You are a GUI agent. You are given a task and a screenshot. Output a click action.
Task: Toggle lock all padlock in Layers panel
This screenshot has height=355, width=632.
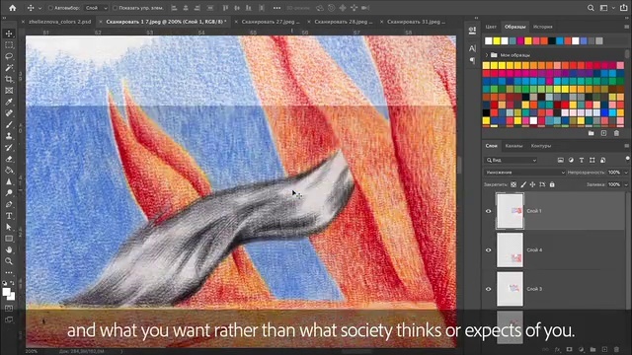[552, 184]
